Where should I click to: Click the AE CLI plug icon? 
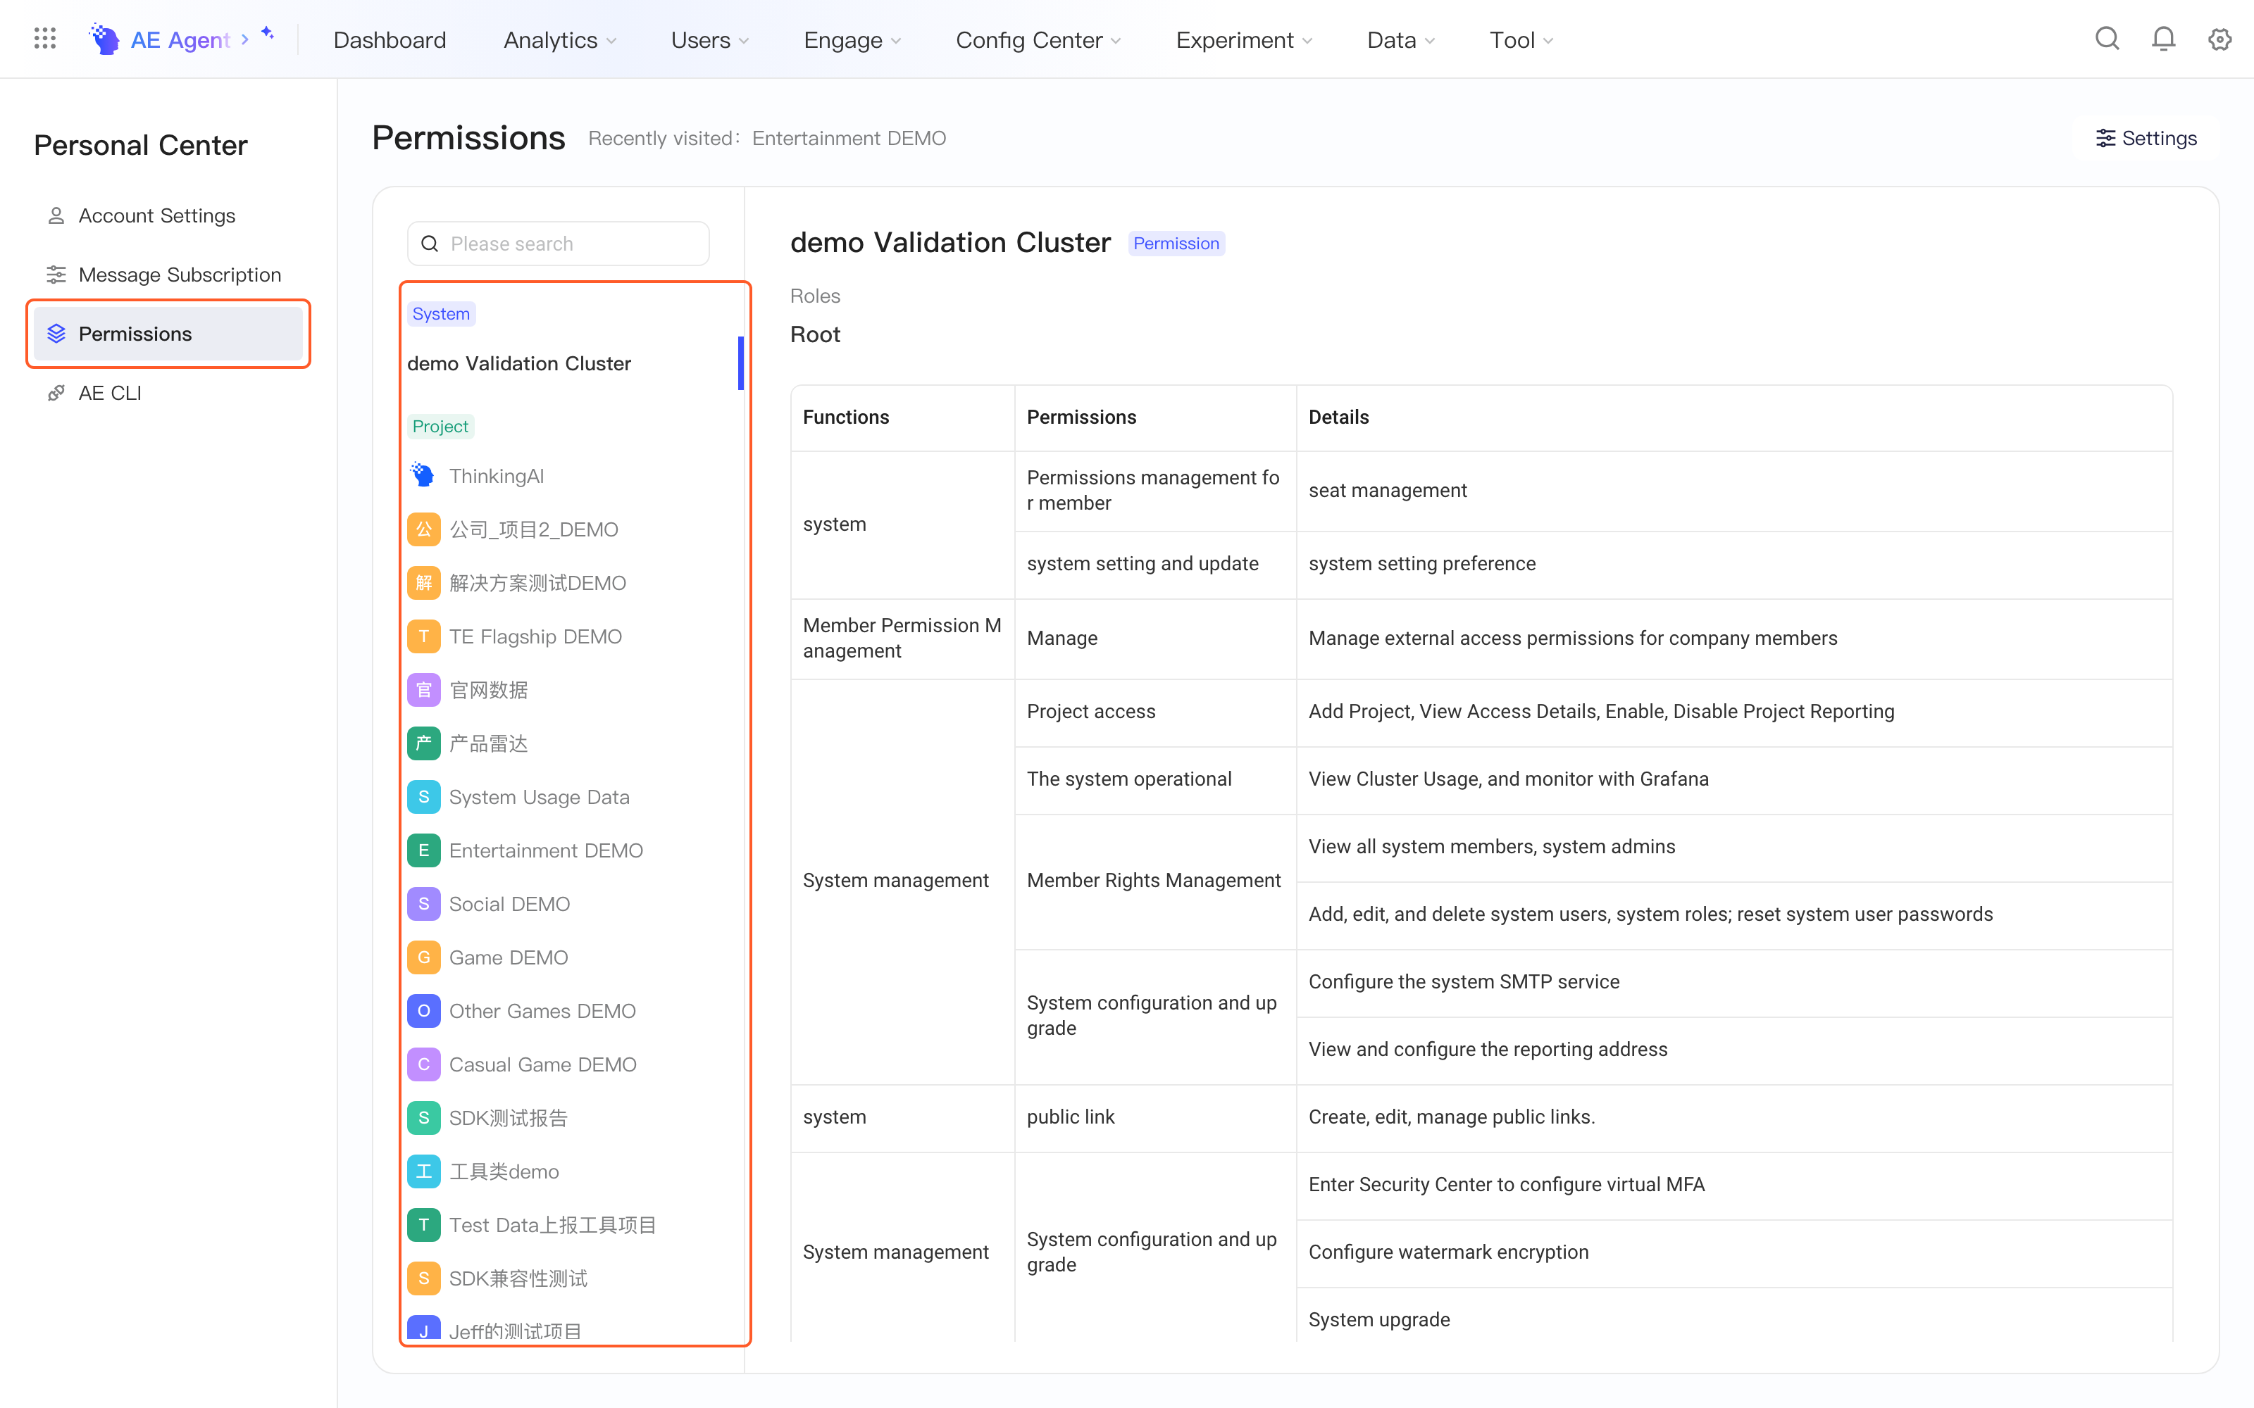click(x=56, y=393)
